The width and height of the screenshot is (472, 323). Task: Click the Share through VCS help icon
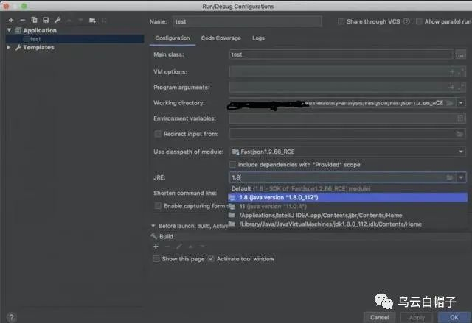click(406, 21)
